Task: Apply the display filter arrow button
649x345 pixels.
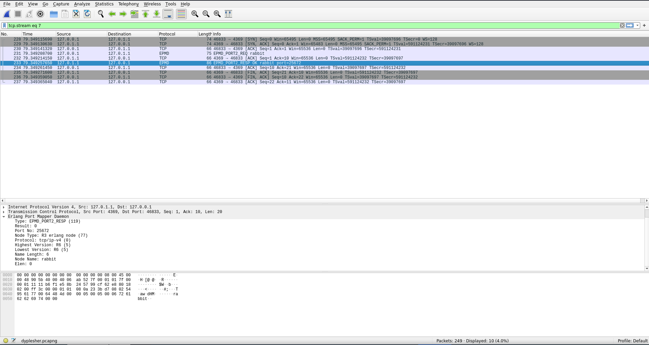Action: coord(630,25)
